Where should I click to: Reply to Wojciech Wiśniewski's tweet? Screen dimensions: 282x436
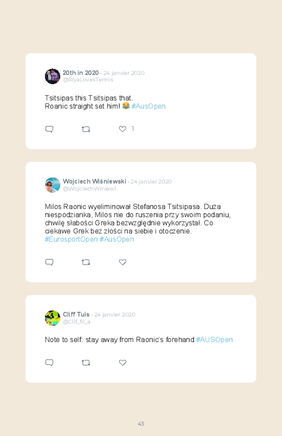49,262
